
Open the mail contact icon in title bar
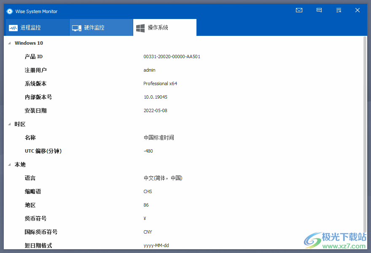point(299,10)
